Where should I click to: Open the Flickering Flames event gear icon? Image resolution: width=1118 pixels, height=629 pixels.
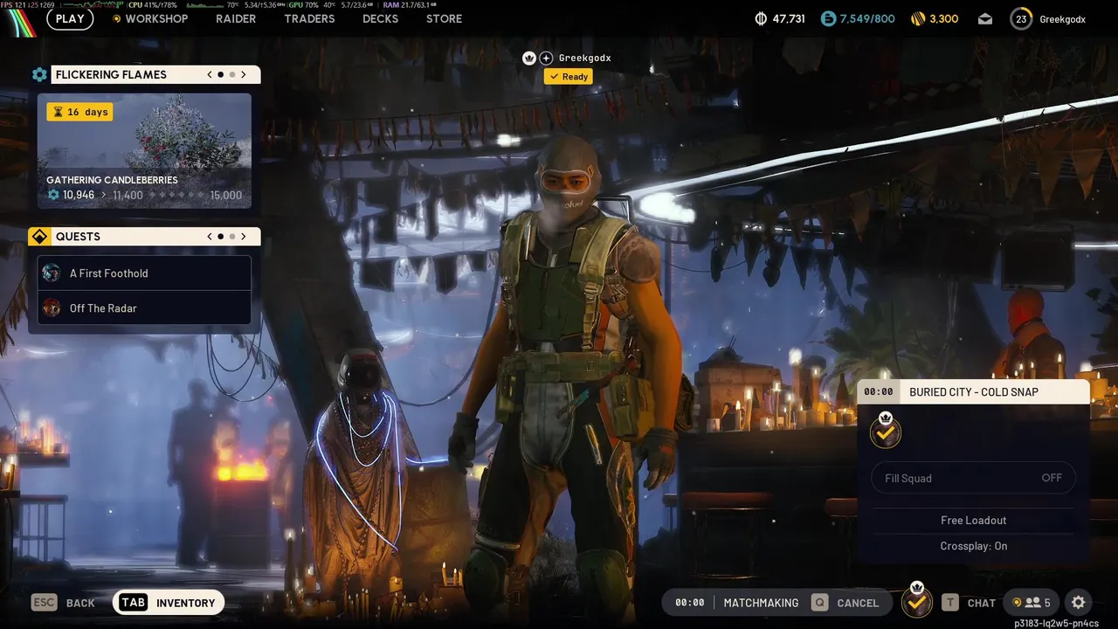pyautogui.click(x=39, y=75)
